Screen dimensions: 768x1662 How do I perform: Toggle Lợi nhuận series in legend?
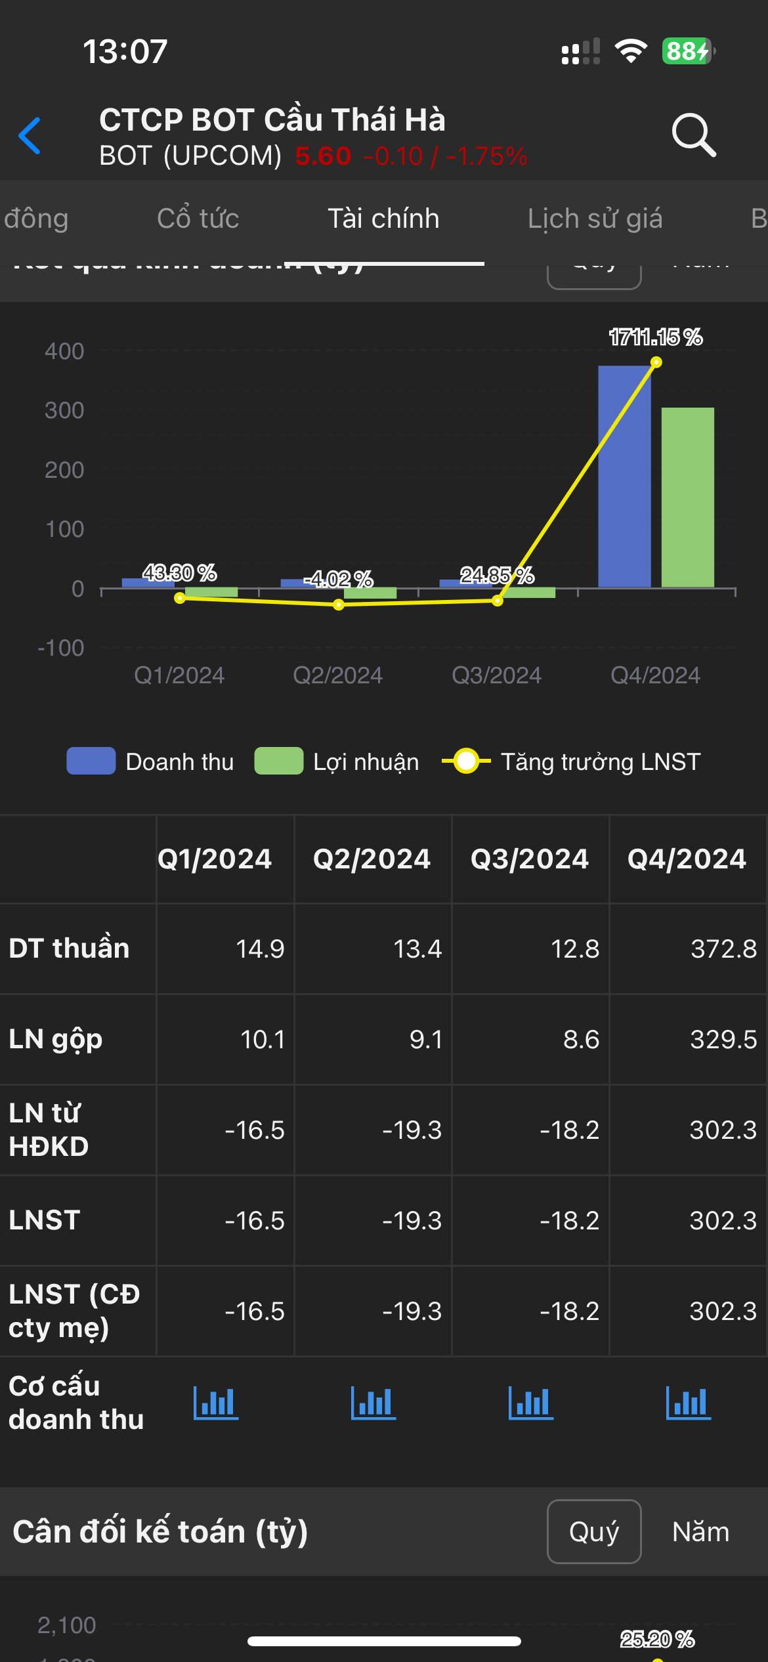click(x=337, y=761)
